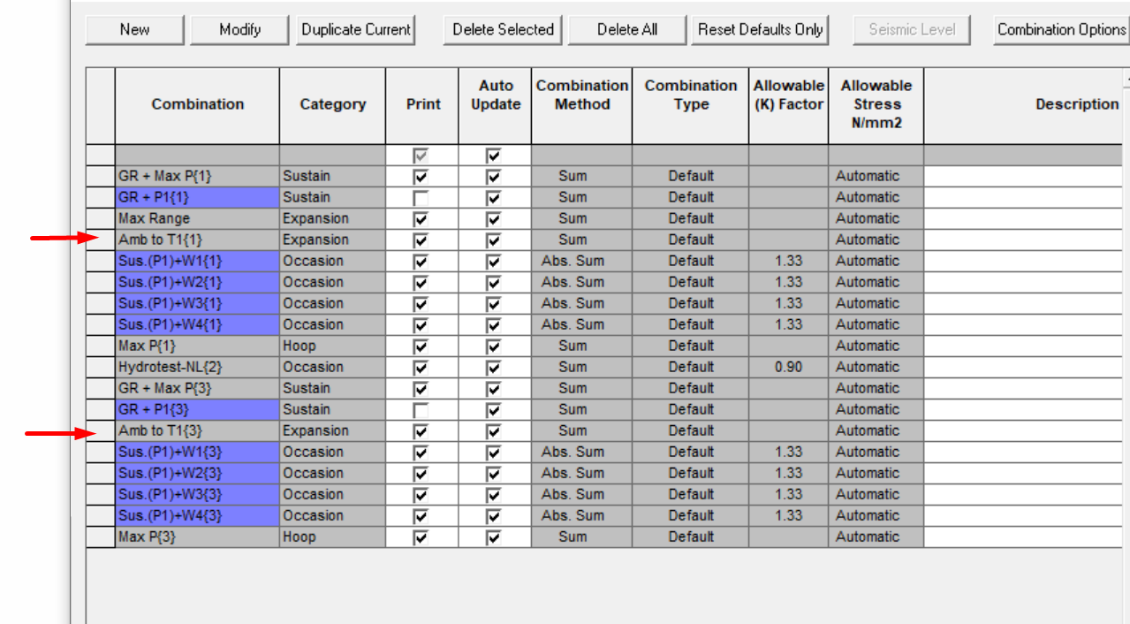This screenshot has height=624, width=1130.
Task: Click Category cell of Max P{1} row
Action: [332, 346]
